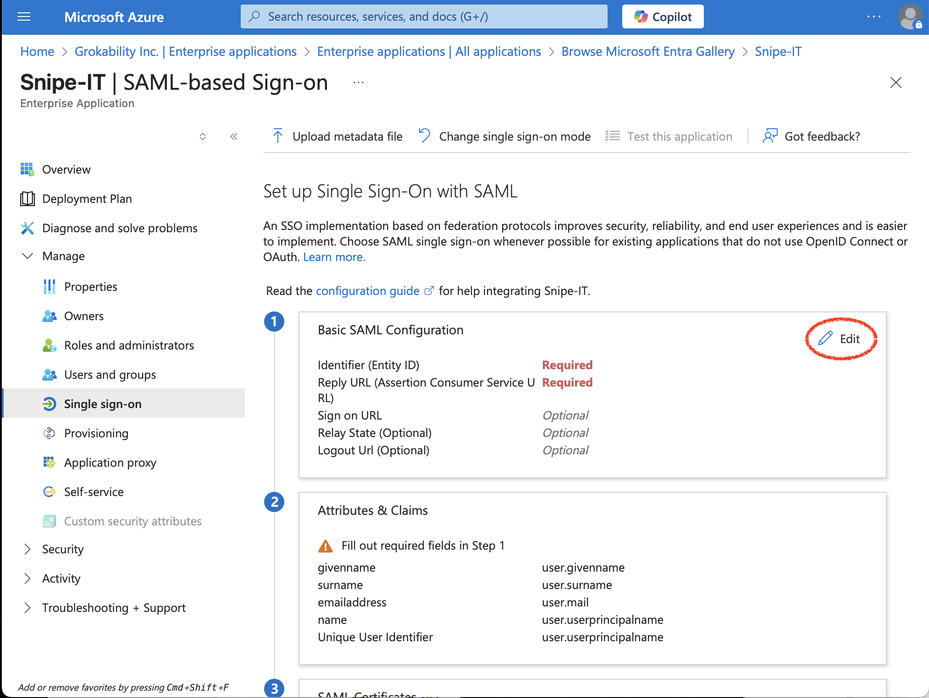Viewport: 929px width, 698px height.
Task: Click the Provisioning cycle icon
Action: click(x=49, y=433)
